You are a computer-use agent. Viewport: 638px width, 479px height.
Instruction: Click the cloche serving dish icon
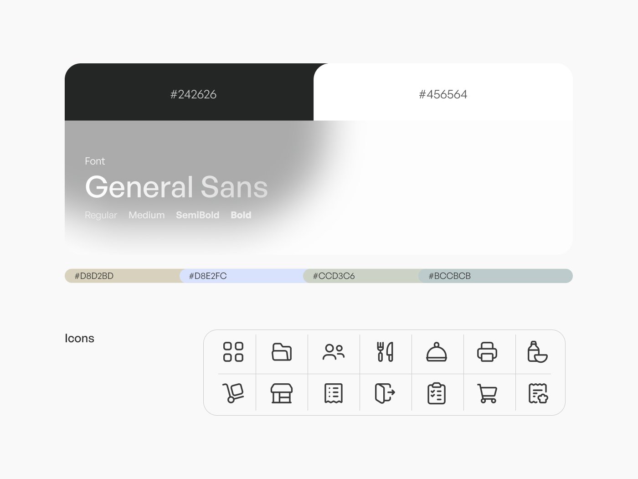click(437, 352)
